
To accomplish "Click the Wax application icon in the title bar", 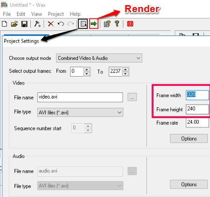I will pyautogui.click(x=4, y=5).
